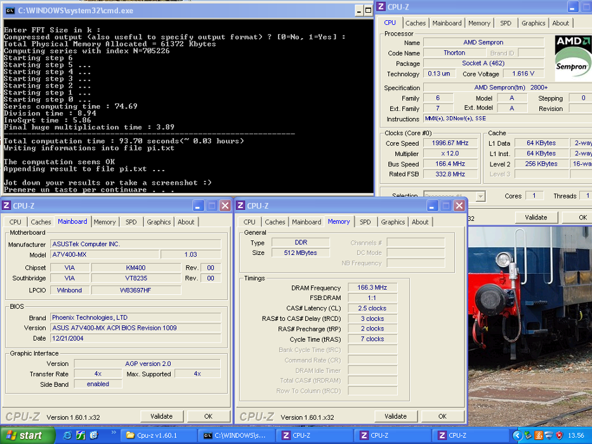Screen dimensions: 592x444
Task: Go to Mainboard tab in Memory timings window
Action: click(x=306, y=222)
